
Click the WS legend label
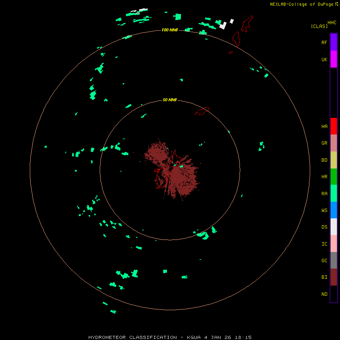pyautogui.click(x=324, y=210)
